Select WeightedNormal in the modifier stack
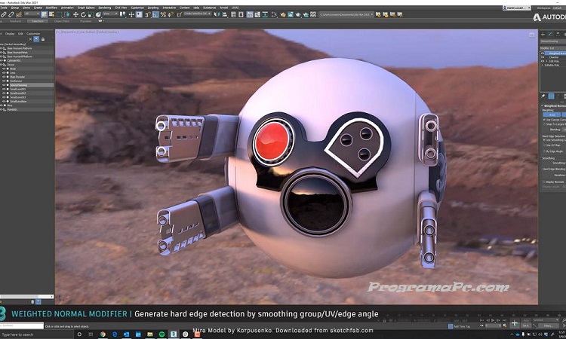 (554, 53)
